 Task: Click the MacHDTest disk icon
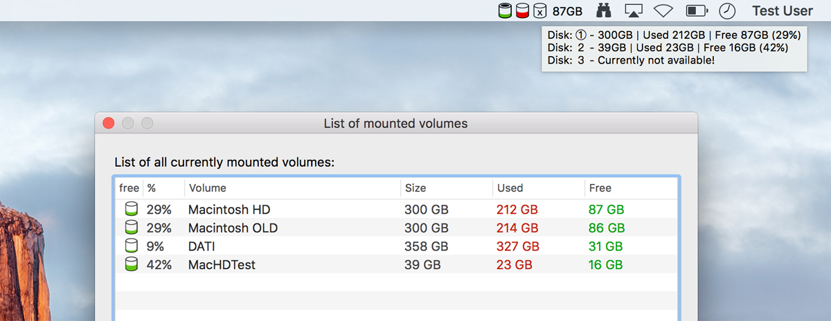pyautogui.click(x=131, y=264)
